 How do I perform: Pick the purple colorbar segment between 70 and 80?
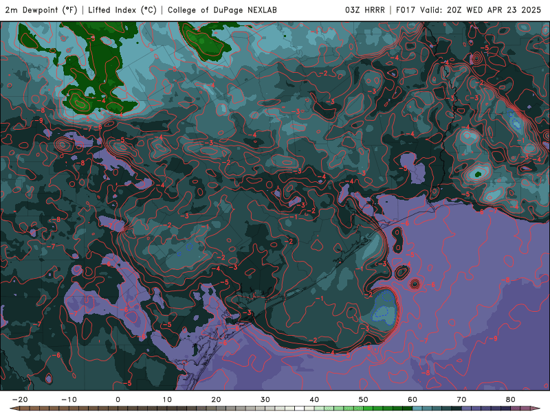point(486,409)
